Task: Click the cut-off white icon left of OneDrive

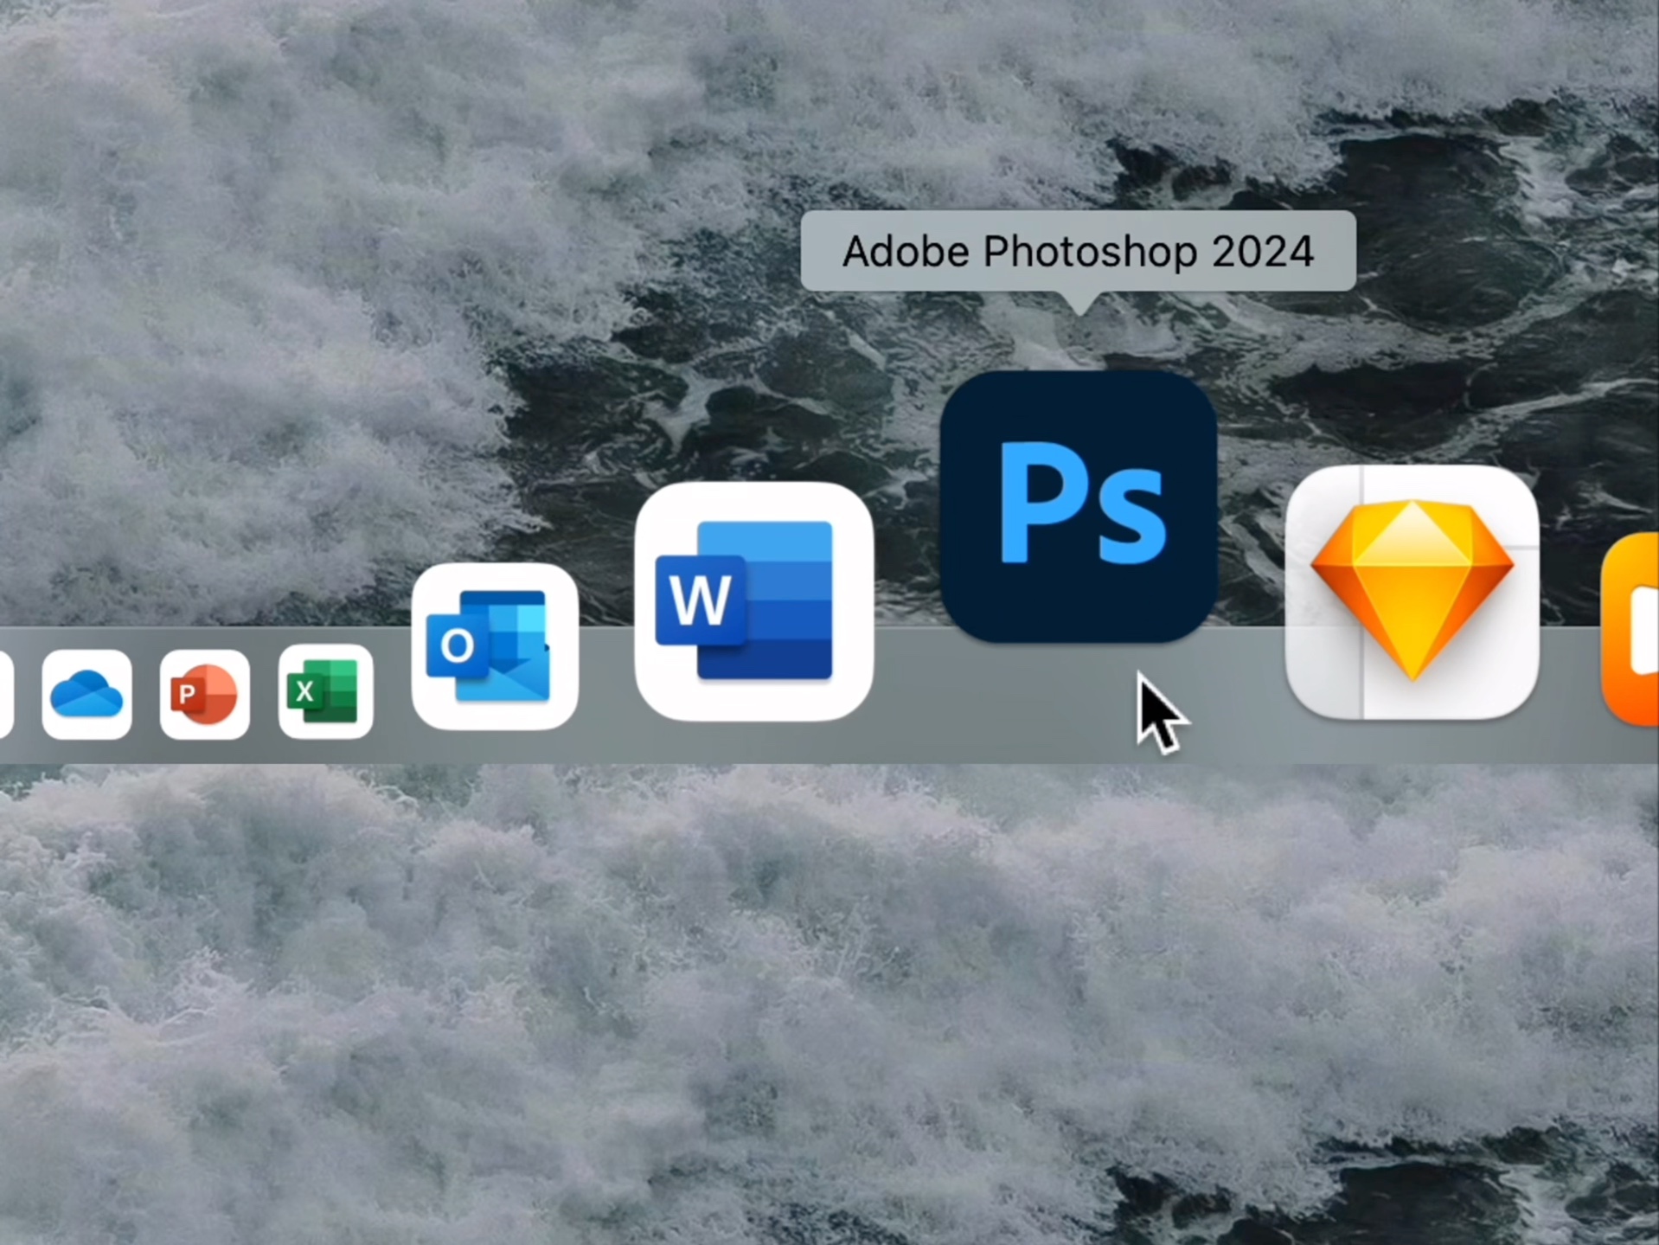Action: (x=5, y=695)
